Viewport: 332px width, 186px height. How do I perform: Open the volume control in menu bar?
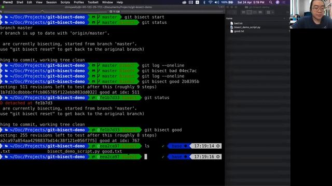click(217, 2)
